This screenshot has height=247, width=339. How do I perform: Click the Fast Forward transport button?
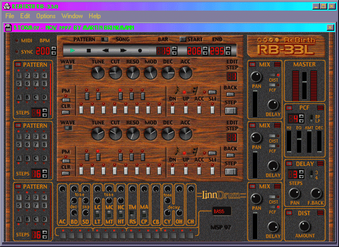tap(123, 51)
